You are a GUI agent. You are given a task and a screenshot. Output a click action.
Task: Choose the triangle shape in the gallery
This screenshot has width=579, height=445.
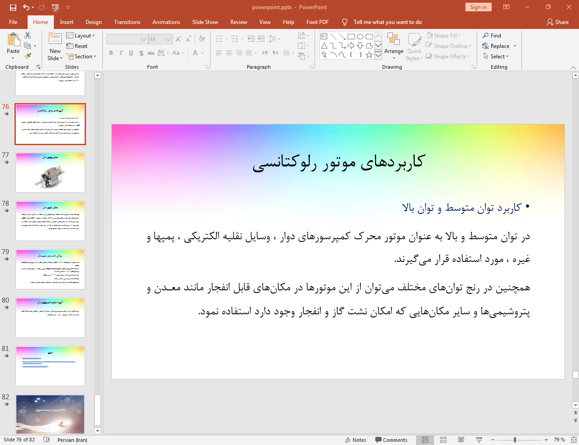coord(324,46)
